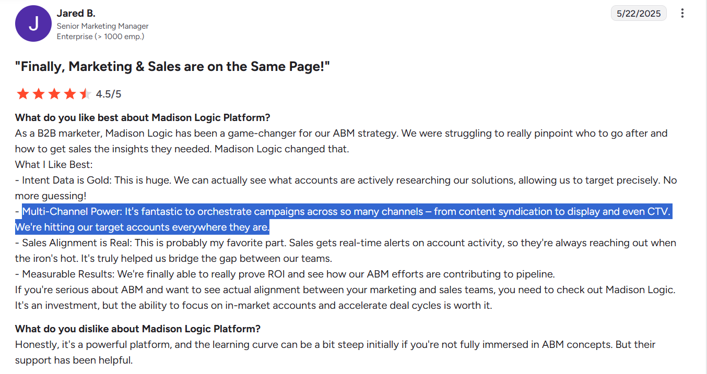Click the "Senior Marketing Manager" job title
This screenshot has height=374, width=707.
coord(102,26)
